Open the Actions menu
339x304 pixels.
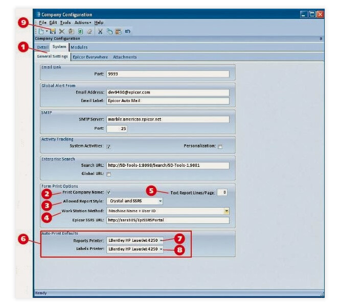(83, 22)
